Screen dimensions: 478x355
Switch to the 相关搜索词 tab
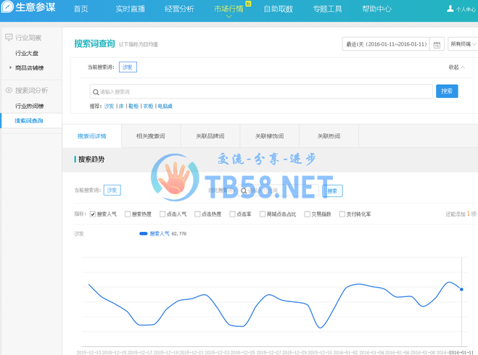click(x=150, y=136)
